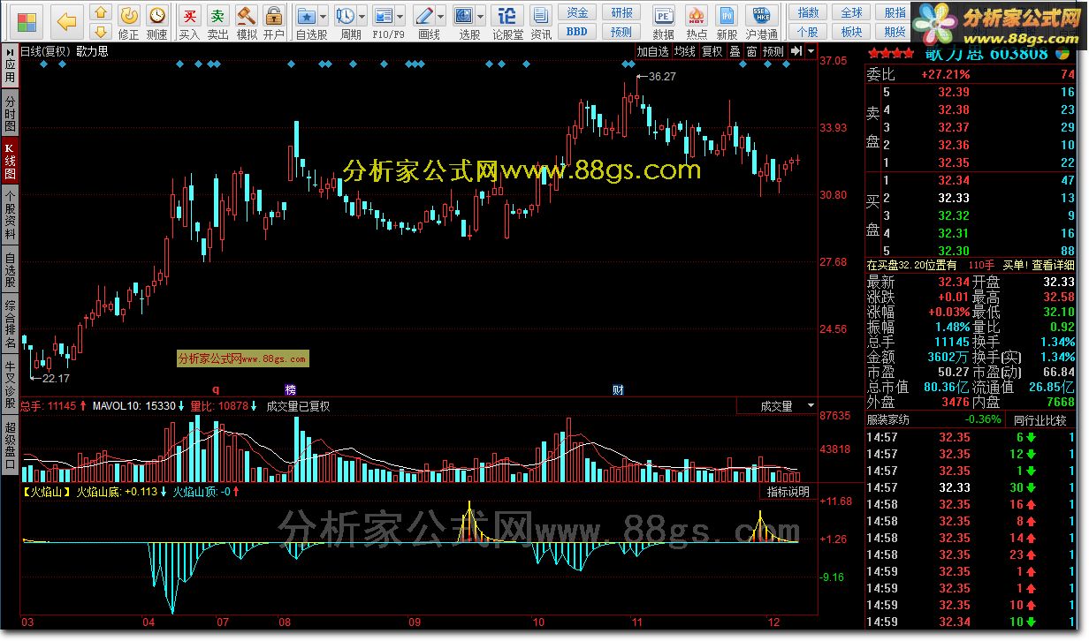Expand the 自选股 dropdown arrow
This screenshot has height=641, width=1089.
[323, 17]
